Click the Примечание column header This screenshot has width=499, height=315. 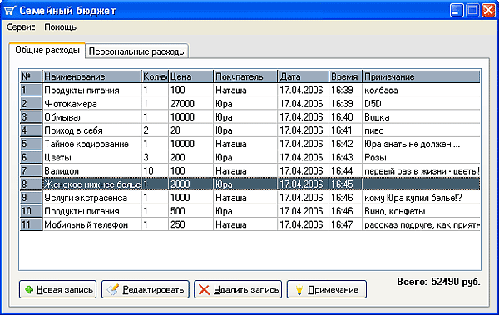coord(422,76)
